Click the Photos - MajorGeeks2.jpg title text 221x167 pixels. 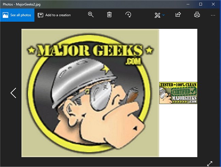21,4
